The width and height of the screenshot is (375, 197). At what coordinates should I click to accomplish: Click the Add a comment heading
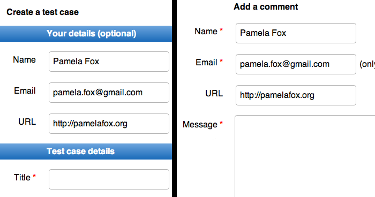(x=266, y=7)
